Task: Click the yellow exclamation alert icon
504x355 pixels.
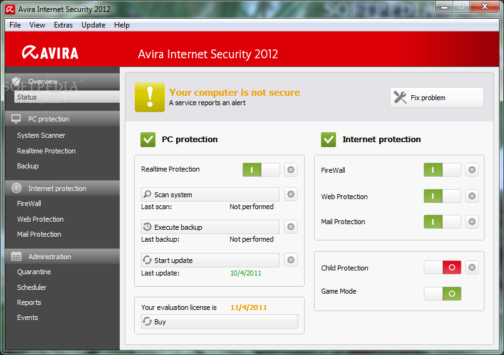Action: pyautogui.click(x=150, y=97)
